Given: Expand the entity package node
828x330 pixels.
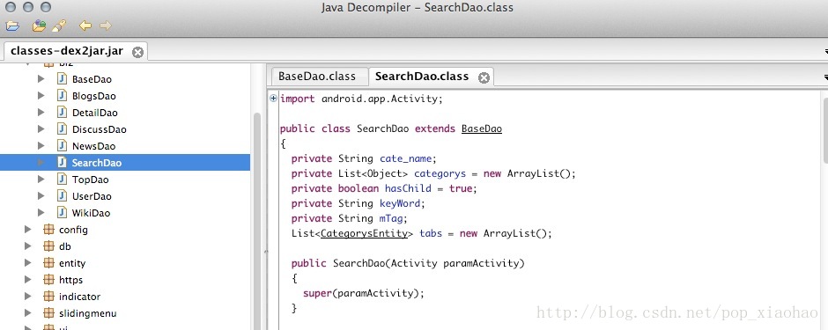Looking at the screenshot, I should 27,263.
